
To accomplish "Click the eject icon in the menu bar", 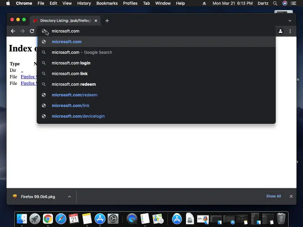I will pos(204,3).
